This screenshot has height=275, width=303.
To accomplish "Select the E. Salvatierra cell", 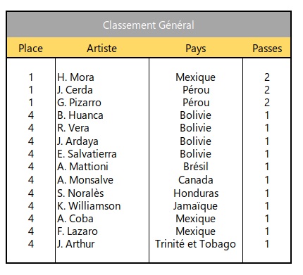I will (x=87, y=154).
